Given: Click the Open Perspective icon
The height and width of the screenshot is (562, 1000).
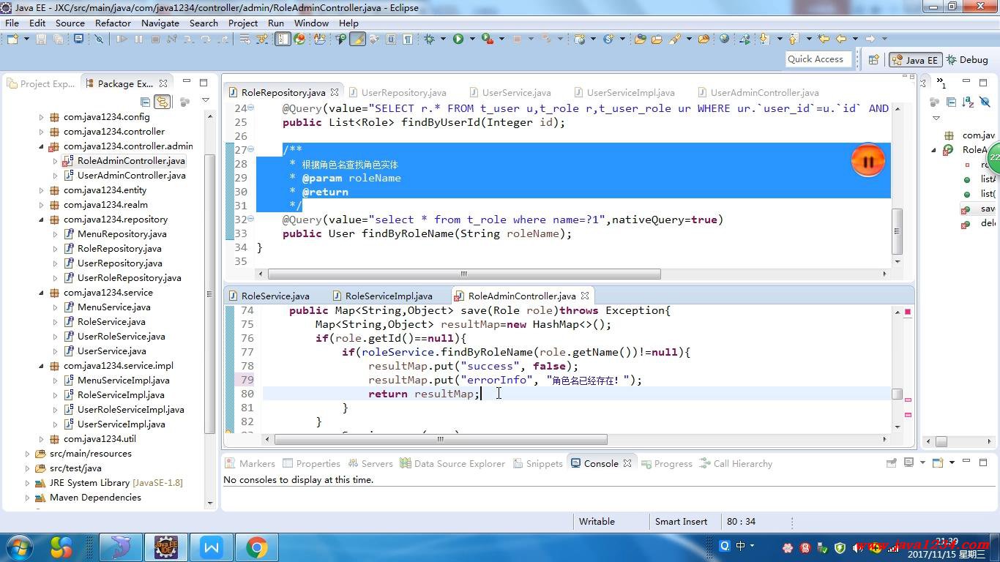Looking at the screenshot, I should (x=873, y=60).
